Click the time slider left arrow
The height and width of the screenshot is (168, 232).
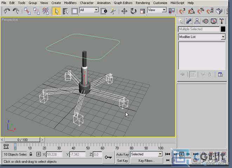pyautogui.click(x=2, y=140)
